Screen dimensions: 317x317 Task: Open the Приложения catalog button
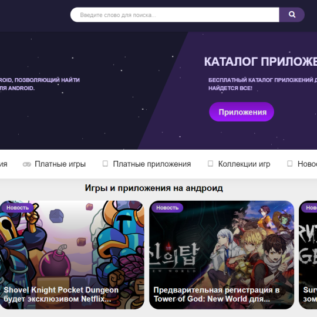pos(242,112)
